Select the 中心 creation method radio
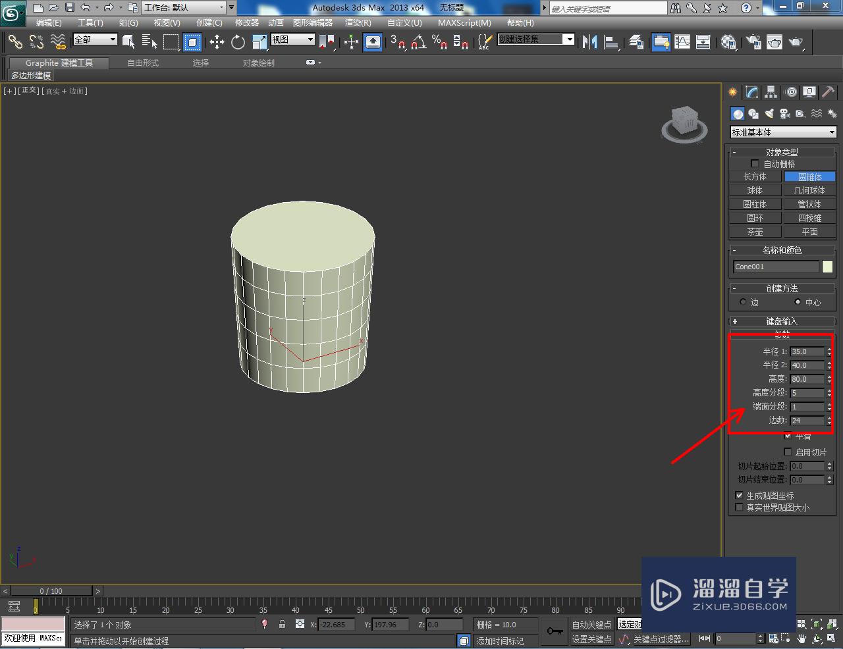The image size is (843, 649). pyautogui.click(x=798, y=302)
